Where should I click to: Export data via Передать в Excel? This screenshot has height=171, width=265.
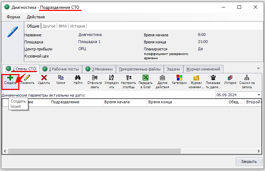point(145,78)
